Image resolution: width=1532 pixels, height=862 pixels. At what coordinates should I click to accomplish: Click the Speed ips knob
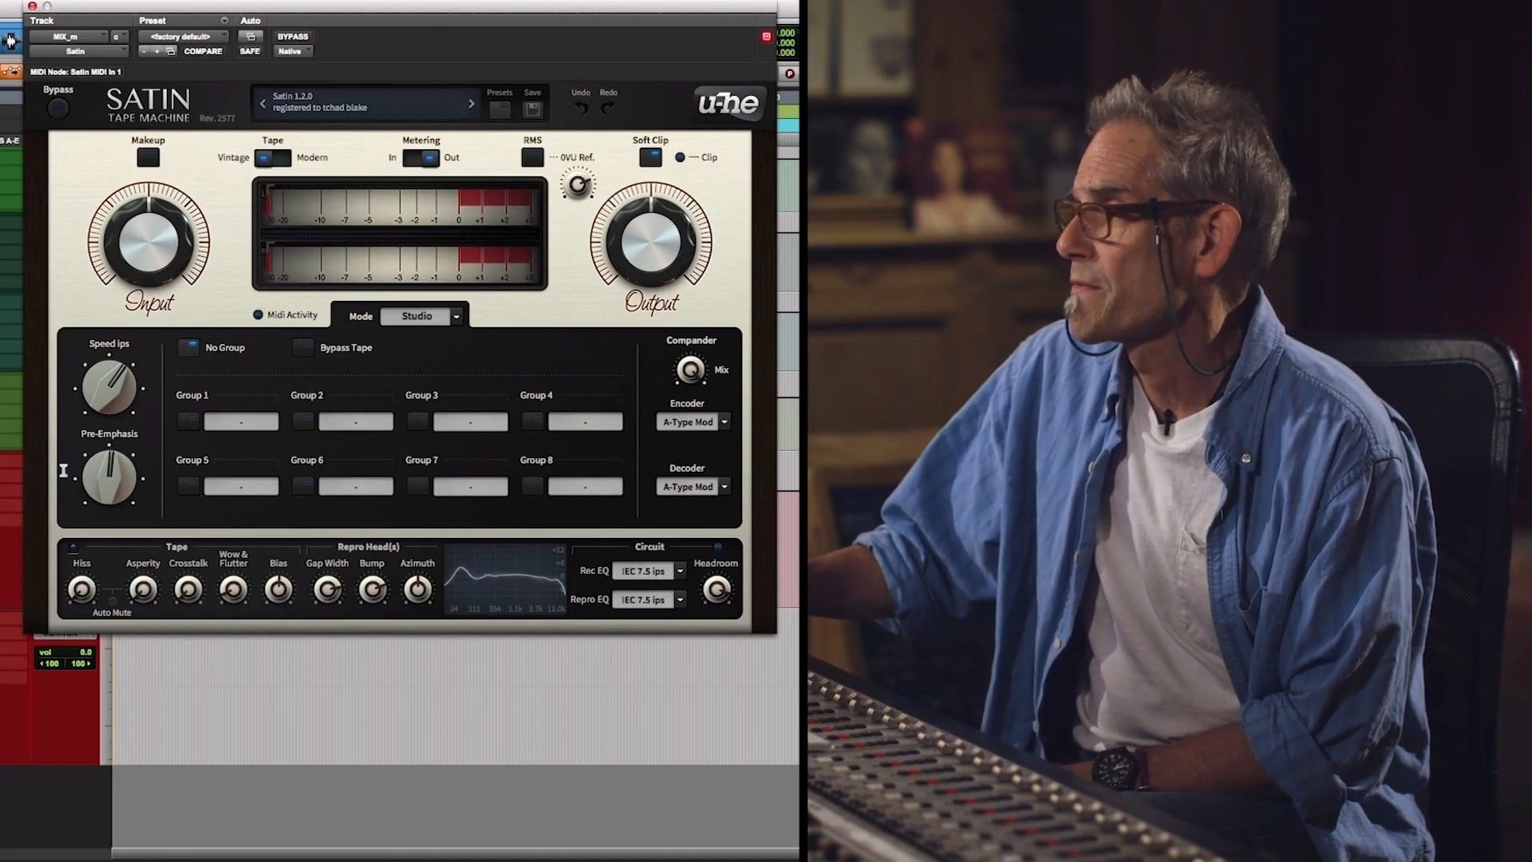click(109, 388)
